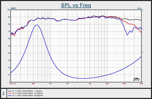152x99 pixels.
Task: Click the '80' dBSPL axis value
Action: click(x=9, y=24)
